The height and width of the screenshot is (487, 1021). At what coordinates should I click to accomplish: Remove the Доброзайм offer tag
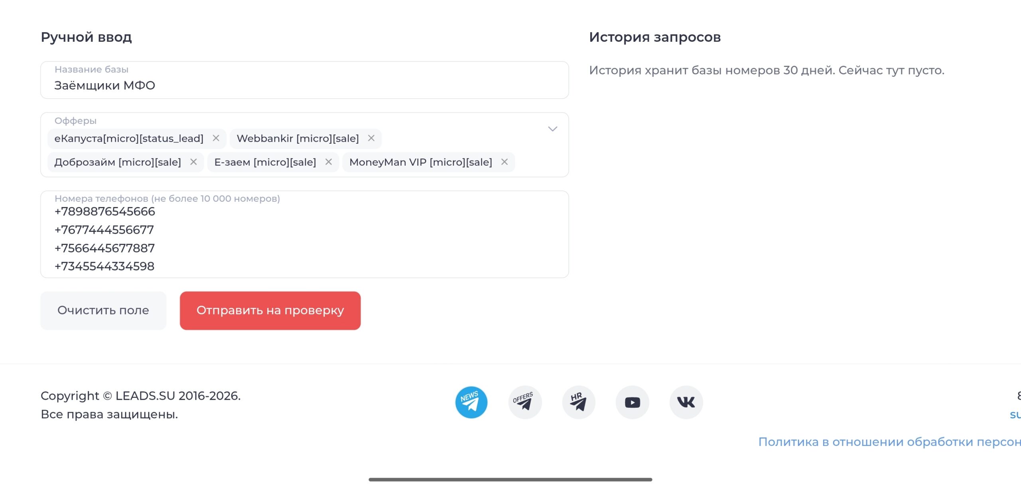(x=193, y=162)
